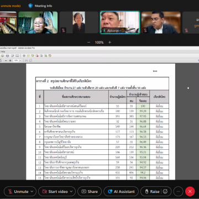Click the Acrobat fit width icon

[26, 60]
